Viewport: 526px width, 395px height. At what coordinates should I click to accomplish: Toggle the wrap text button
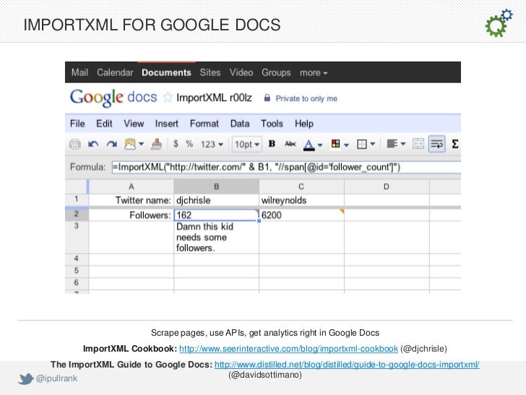[x=436, y=144]
